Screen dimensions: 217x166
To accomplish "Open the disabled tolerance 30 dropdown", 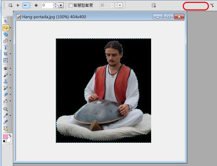I will pos(120,5).
